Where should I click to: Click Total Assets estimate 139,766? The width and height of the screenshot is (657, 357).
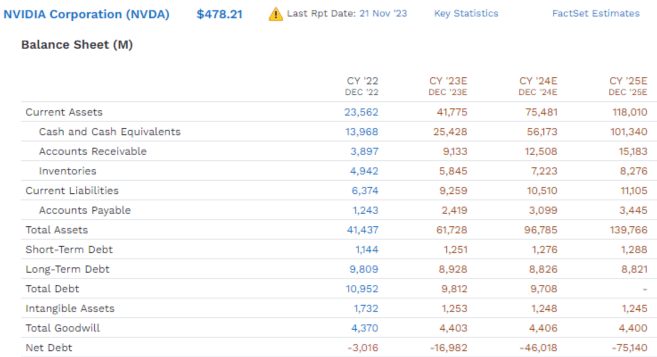coord(629,230)
